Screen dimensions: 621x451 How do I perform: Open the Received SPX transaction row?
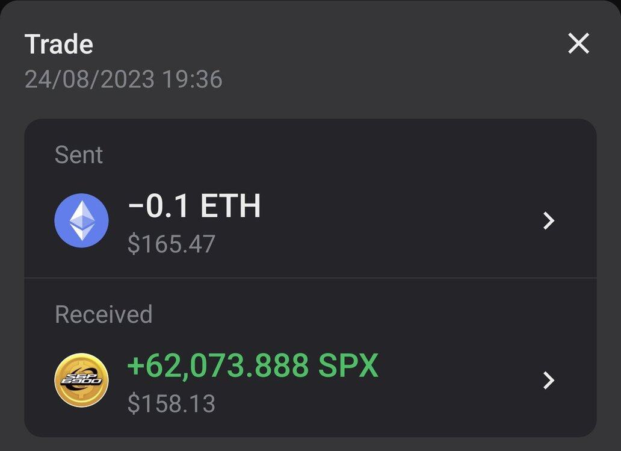click(310, 380)
